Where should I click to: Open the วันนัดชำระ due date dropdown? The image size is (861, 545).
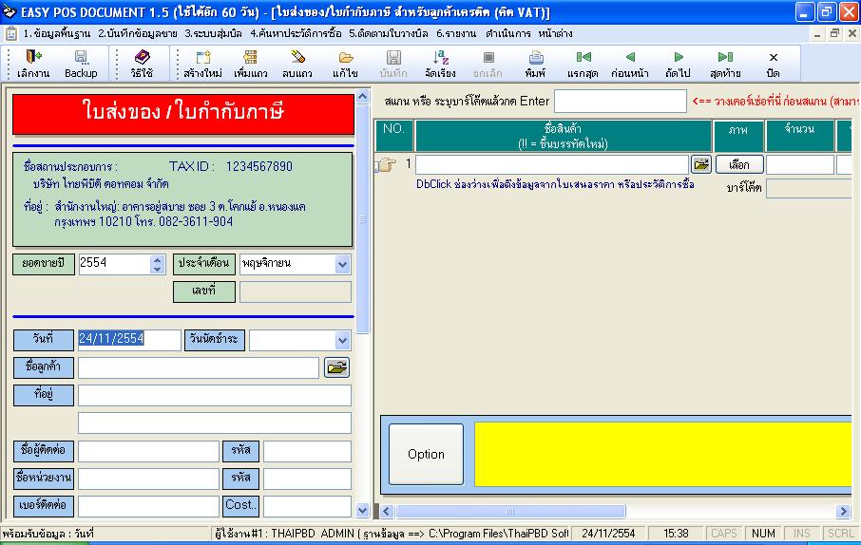[x=343, y=340]
